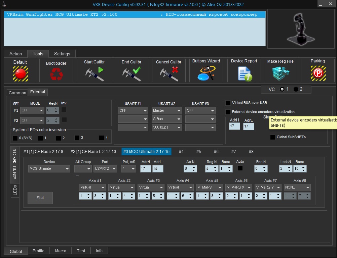Select the External devices vertical tab
This screenshot has height=258, width=337.
14,164
